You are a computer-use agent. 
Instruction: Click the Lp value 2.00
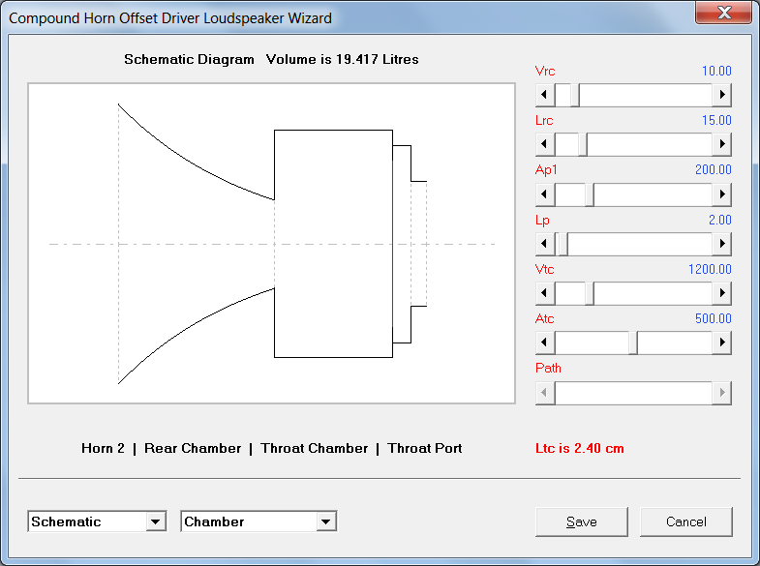tap(719, 220)
